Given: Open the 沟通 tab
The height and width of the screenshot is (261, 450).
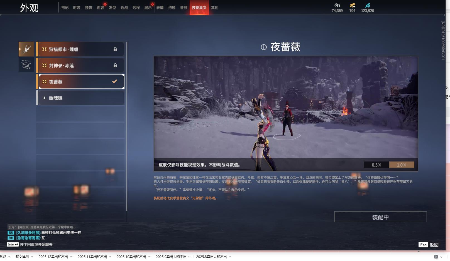Looking at the screenshot, I should (x=172, y=8).
